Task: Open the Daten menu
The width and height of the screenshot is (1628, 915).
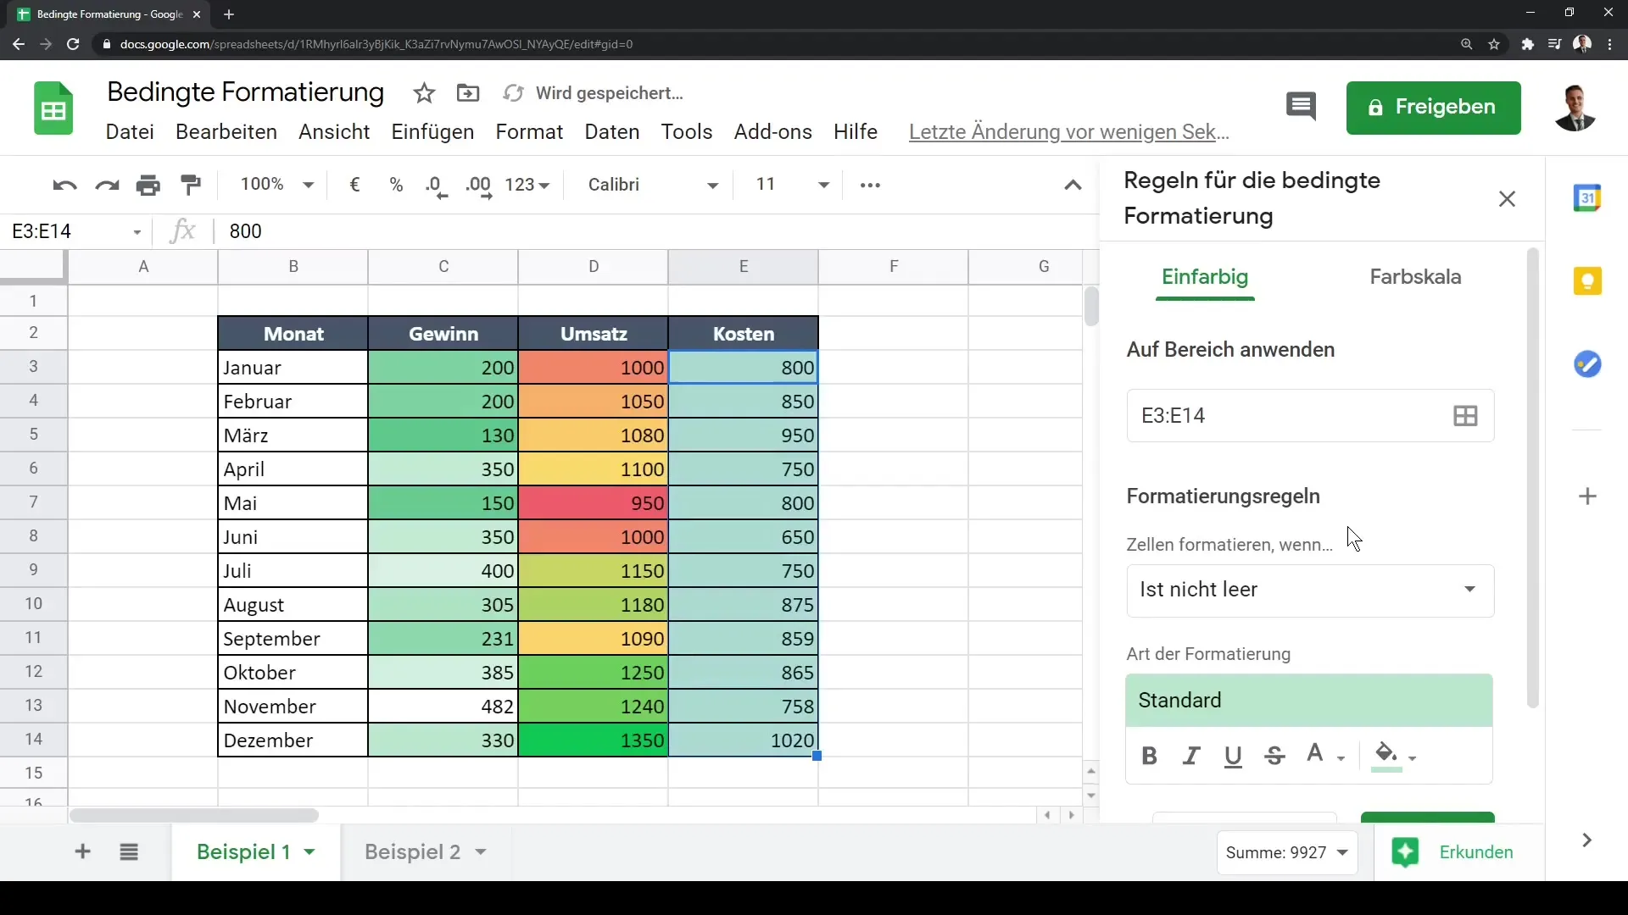Action: point(612,132)
